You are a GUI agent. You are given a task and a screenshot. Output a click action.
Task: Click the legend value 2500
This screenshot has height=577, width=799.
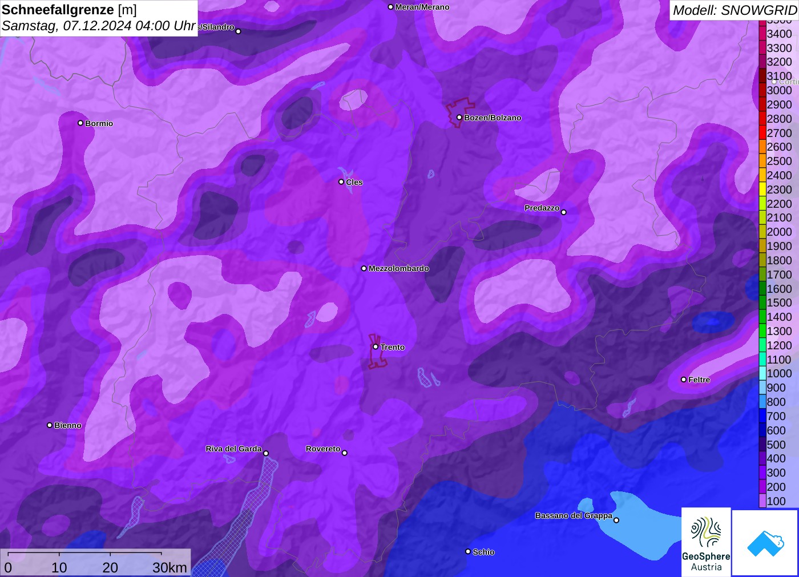(780, 161)
